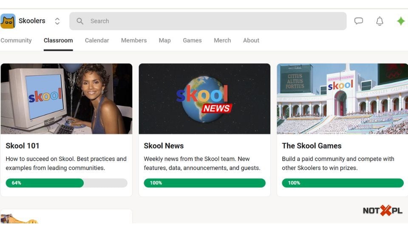Go to the Members tab
Screen dimensions: 408x229
[x=134, y=40]
